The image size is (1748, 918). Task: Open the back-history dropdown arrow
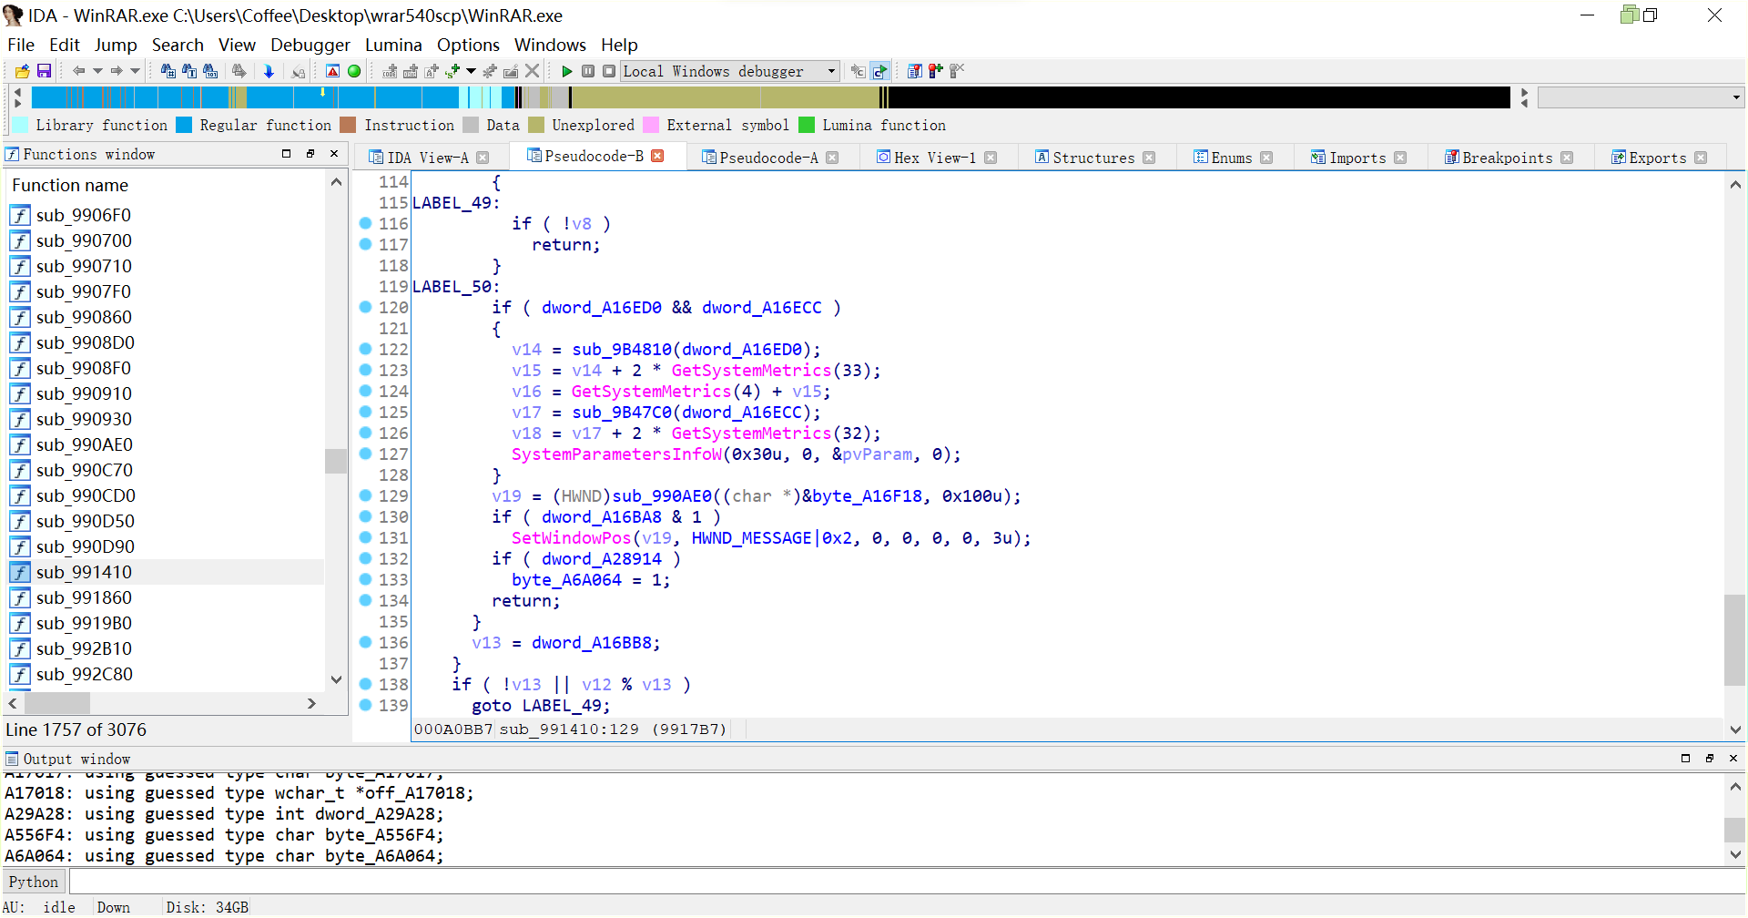click(x=97, y=71)
